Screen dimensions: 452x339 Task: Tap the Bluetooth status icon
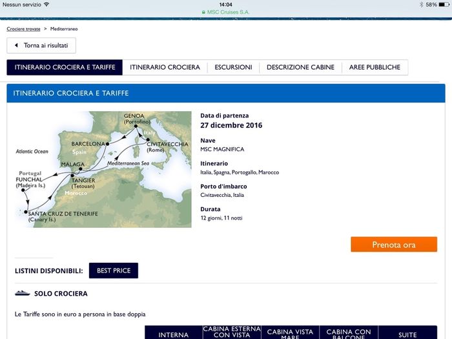tap(420, 5)
